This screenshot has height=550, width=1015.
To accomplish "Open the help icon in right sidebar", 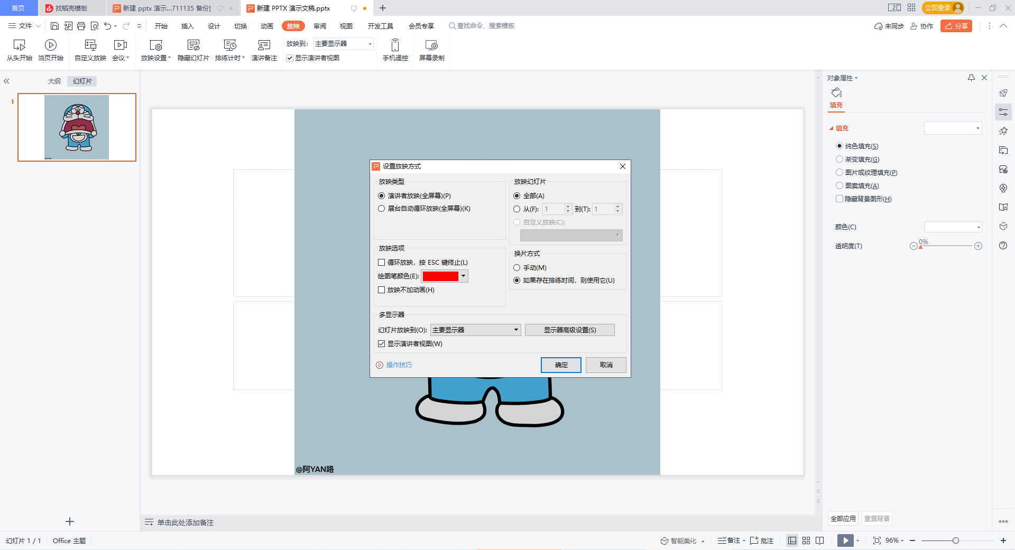I will (x=1003, y=246).
